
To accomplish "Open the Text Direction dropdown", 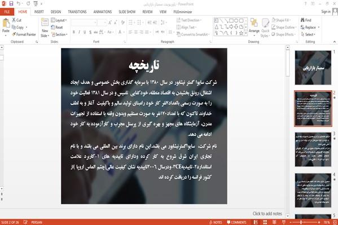I will (189, 20).
